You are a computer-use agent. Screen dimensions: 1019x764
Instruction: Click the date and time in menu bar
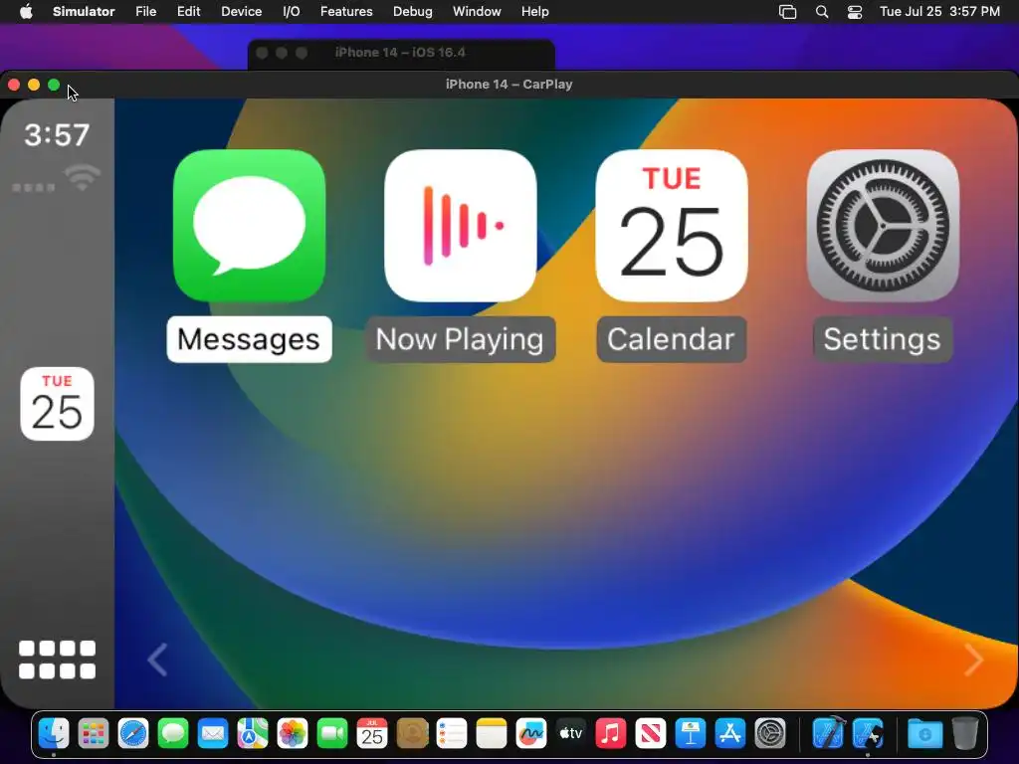939,12
